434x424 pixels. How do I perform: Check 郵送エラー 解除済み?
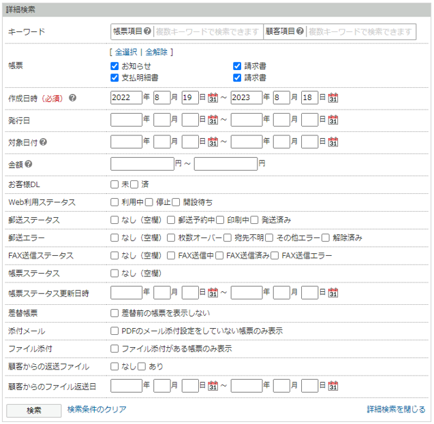coord(326,238)
